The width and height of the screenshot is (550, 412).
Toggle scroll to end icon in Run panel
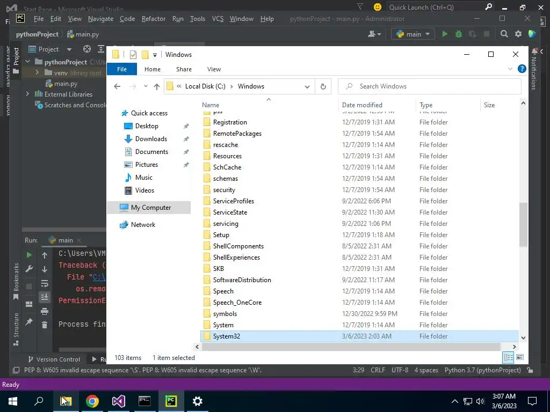45,297
